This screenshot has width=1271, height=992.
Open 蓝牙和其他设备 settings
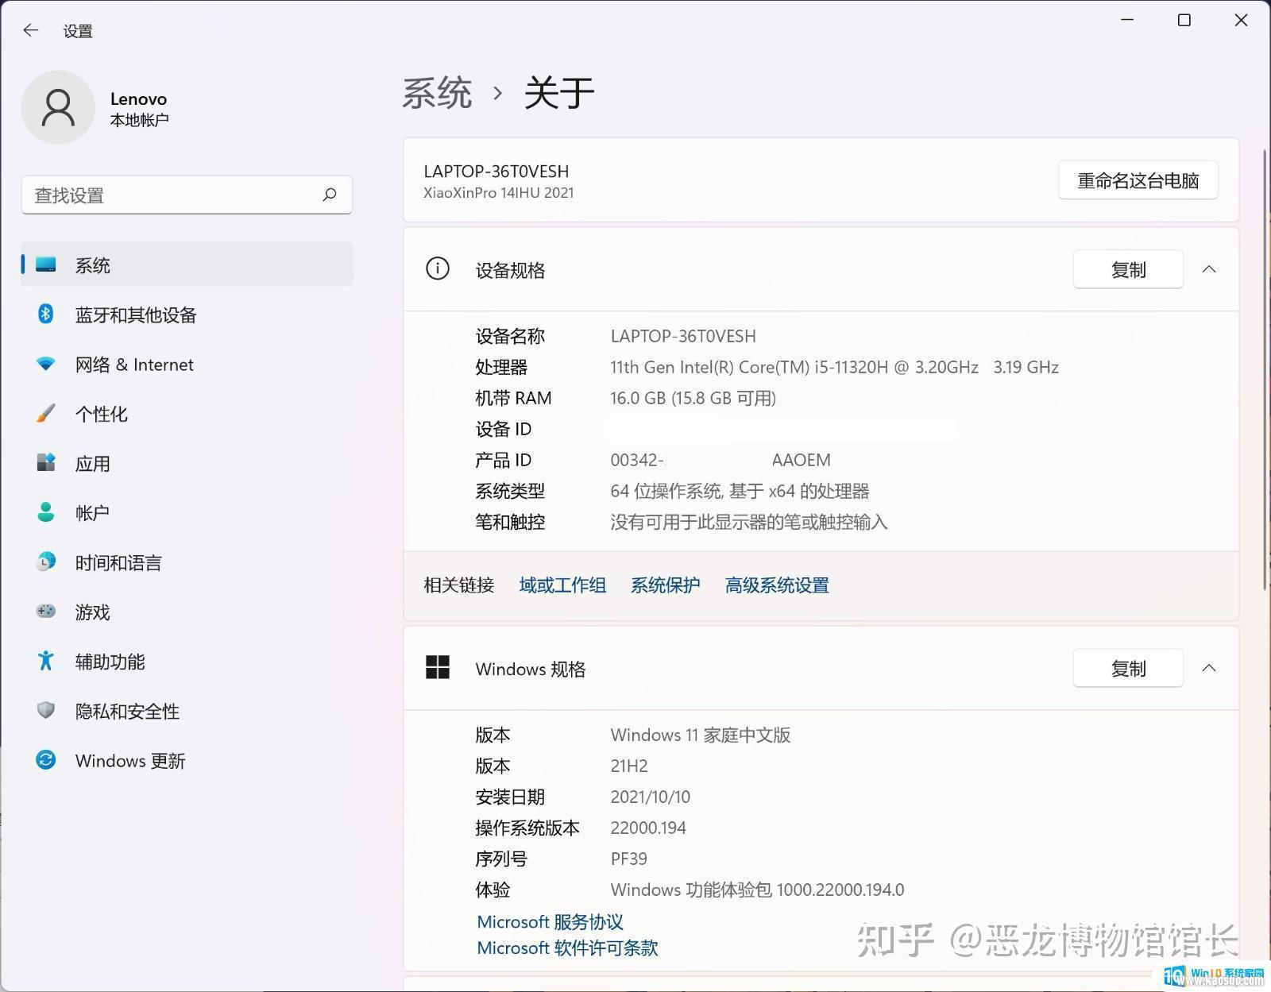[x=187, y=315]
